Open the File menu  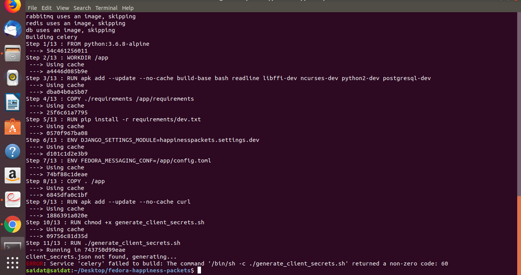coord(32,8)
